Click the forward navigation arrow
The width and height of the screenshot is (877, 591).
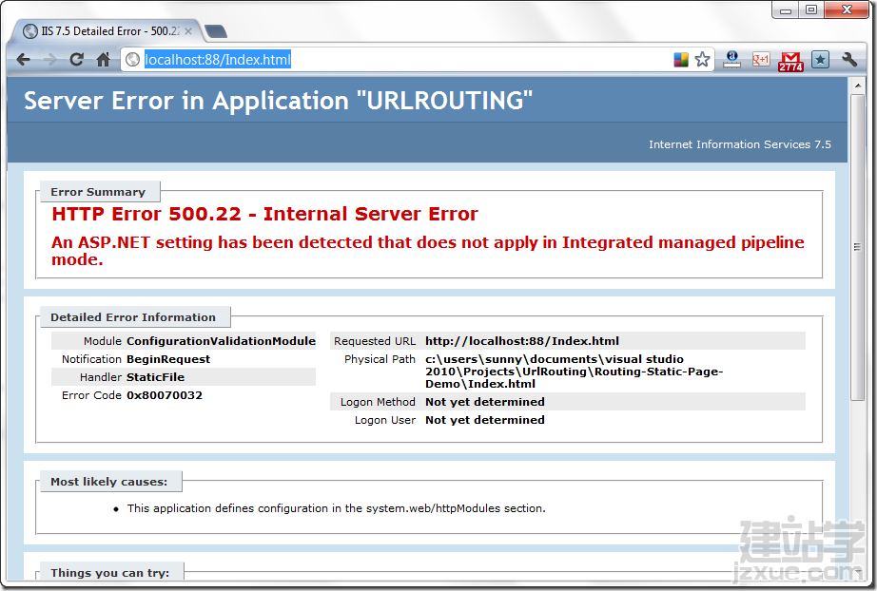click(x=49, y=59)
